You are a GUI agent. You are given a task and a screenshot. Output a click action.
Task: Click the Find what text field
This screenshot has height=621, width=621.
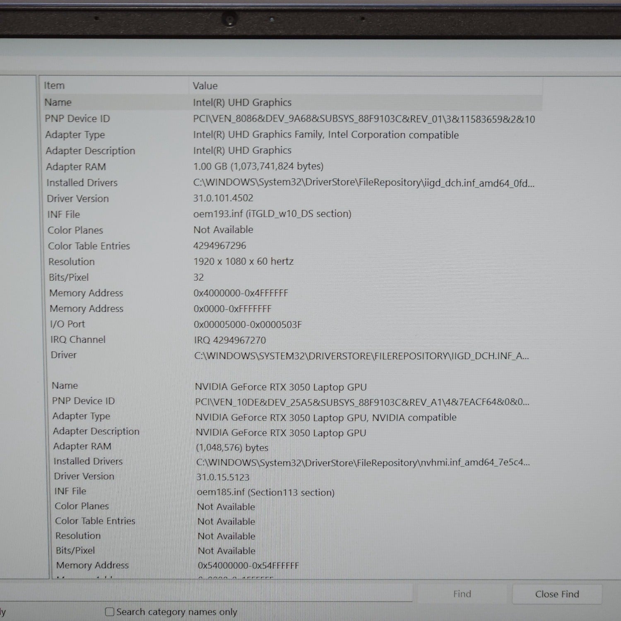tap(207, 592)
